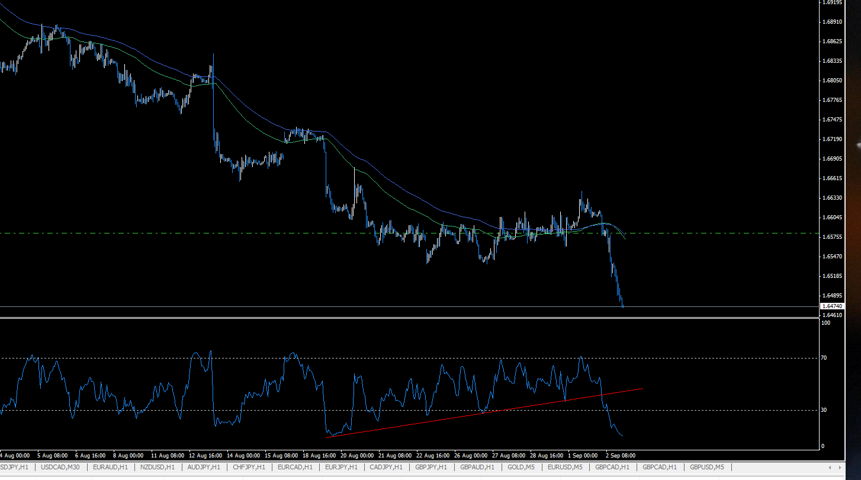This screenshot has height=480, width=861.
Task: Select the EURJPY,H1 chart tab
Action: [x=340, y=468]
